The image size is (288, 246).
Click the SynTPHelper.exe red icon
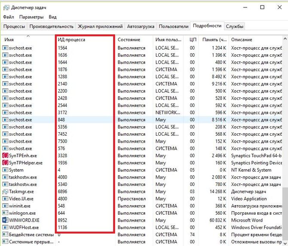pos(5,163)
